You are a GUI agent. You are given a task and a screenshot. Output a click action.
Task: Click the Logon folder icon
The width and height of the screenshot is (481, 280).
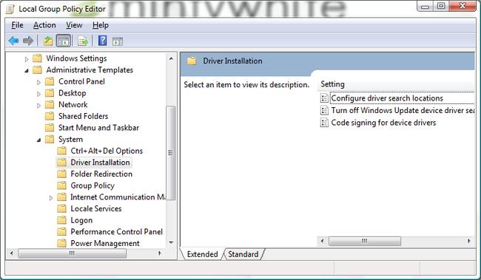(x=61, y=220)
